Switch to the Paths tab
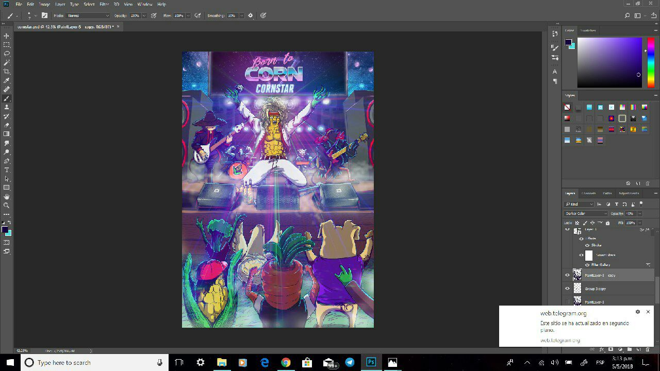This screenshot has height=371, width=660. point(607,193)
